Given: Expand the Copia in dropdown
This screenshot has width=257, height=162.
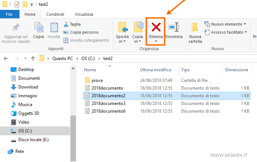Looking at the screenshot, I should (x=137, y=39).
